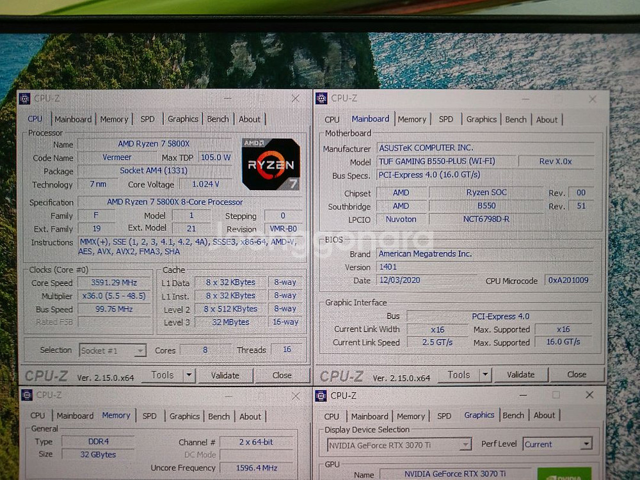The image size is (640, 480).
Task: Click the x36.0 (5.5 - 48.5) multiplier value
Action: tap(114, 296)
